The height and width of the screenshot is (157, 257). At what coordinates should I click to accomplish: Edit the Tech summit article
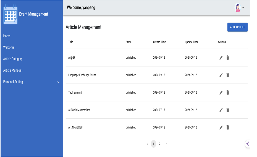pos(221,93)
